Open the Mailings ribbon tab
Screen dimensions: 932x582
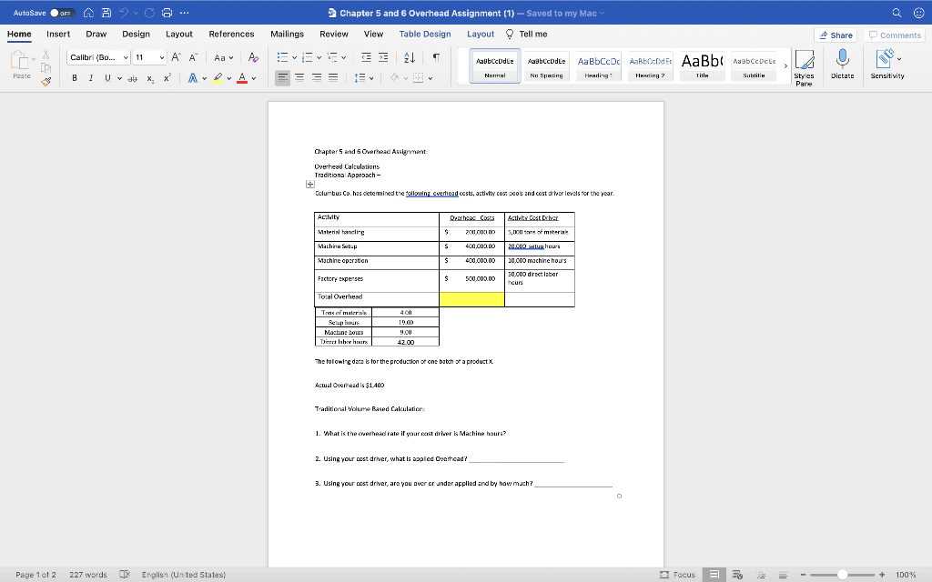287,34
